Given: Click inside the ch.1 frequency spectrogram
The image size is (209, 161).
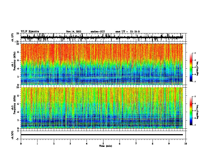Looking at the screenshot, I should pos(102,64).
